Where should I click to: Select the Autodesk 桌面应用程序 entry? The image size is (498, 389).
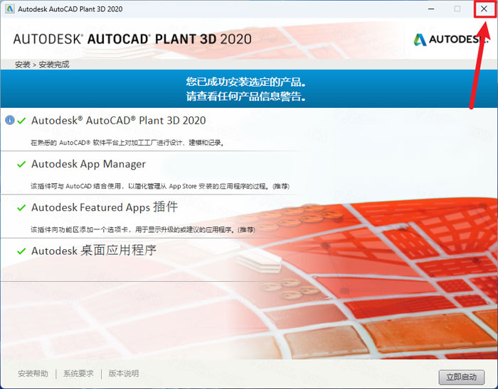[94, 251]
